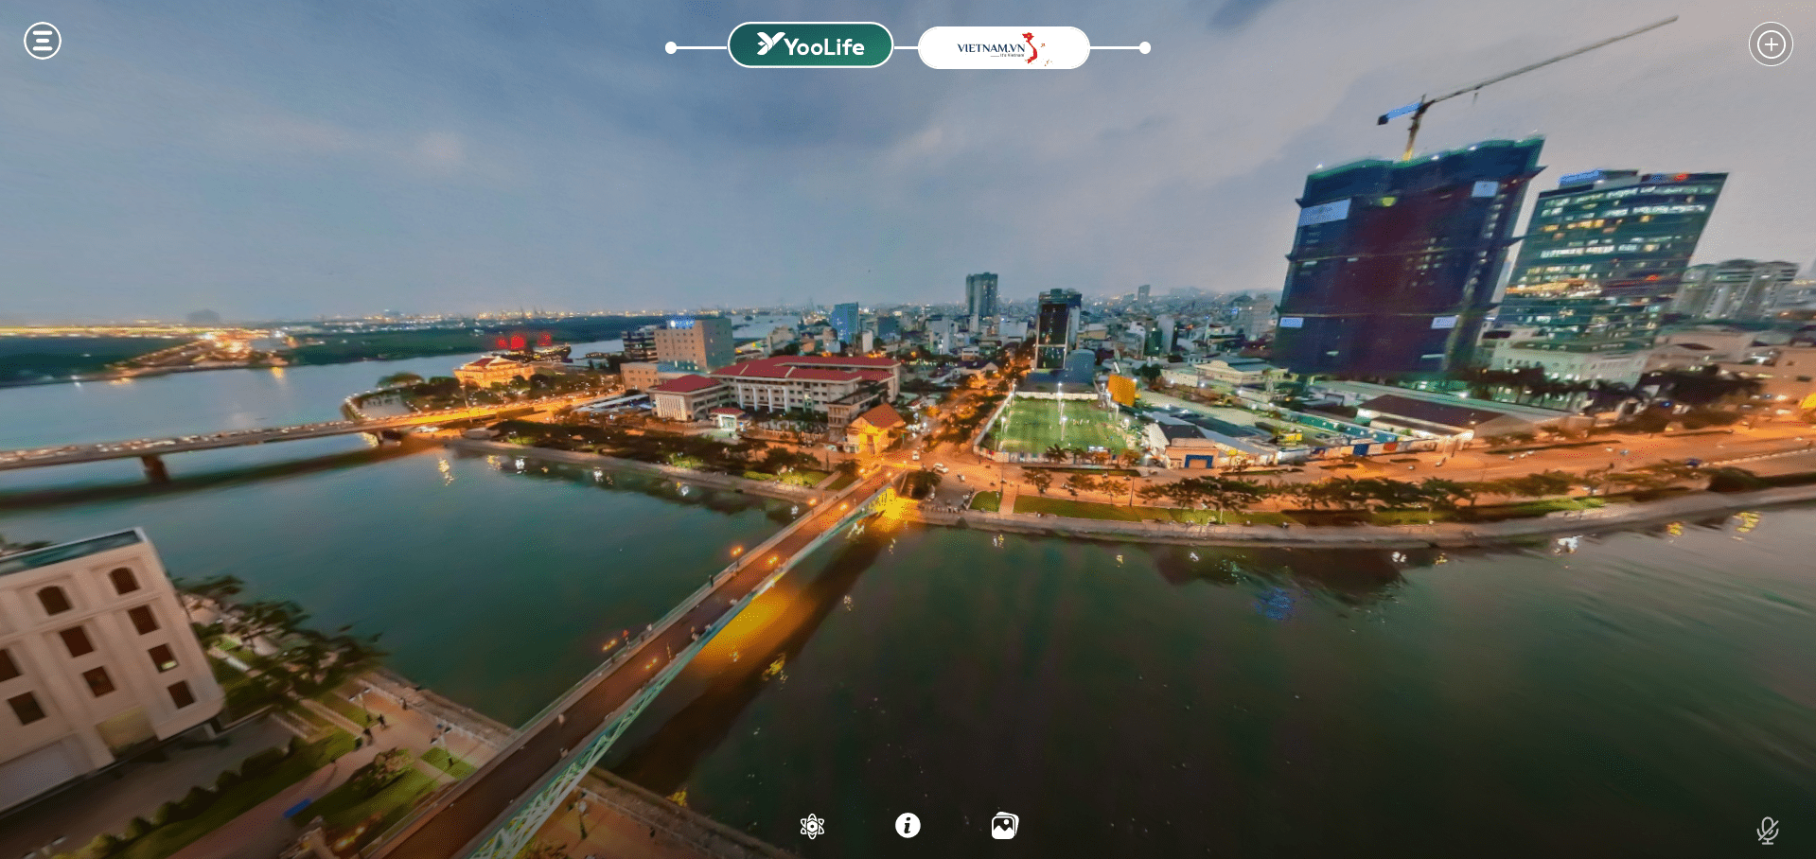Open the Vietnam.vn logo link

point(1003,47)
